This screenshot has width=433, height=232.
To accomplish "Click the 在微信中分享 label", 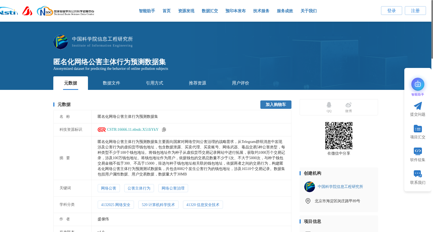I will (339, 153).
